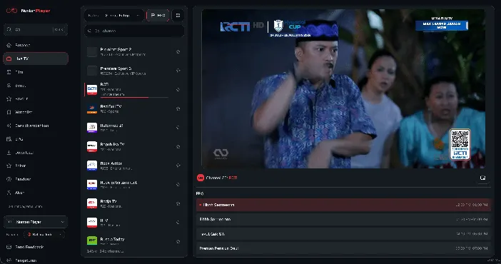Open the Watchlist section in sidebar
The width and height of the screenshot is (501, 264).
(36, 112)
